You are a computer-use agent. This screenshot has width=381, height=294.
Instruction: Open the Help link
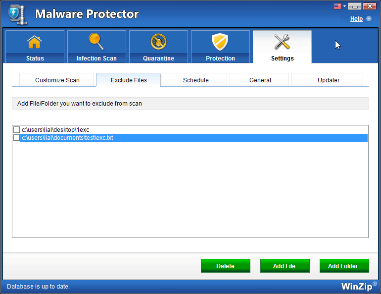[356, 19]
